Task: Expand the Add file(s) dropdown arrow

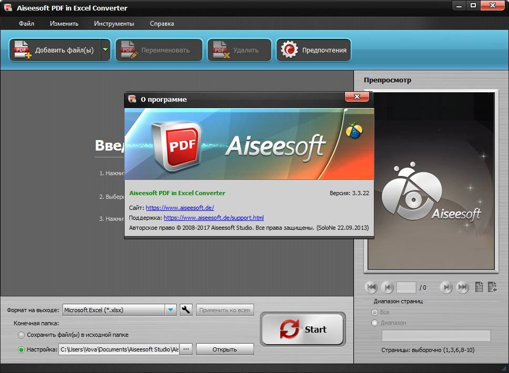Action: coord(106,50)
